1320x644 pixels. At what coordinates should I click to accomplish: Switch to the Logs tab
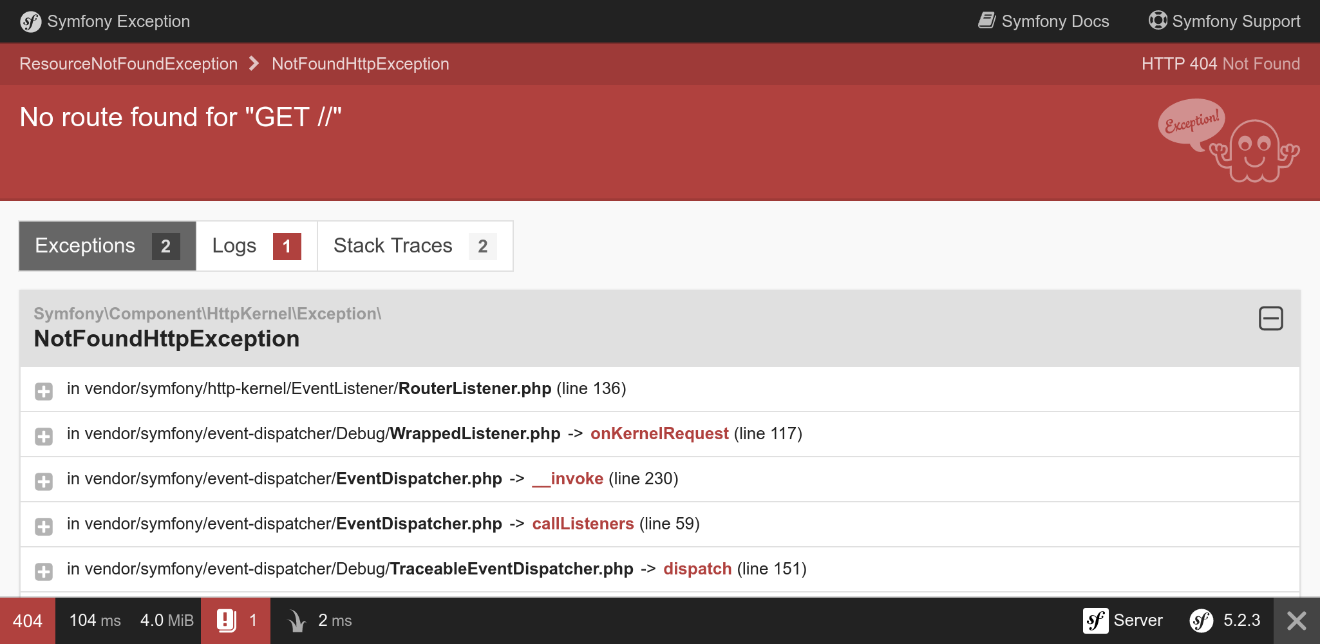[x=256, y=246]
